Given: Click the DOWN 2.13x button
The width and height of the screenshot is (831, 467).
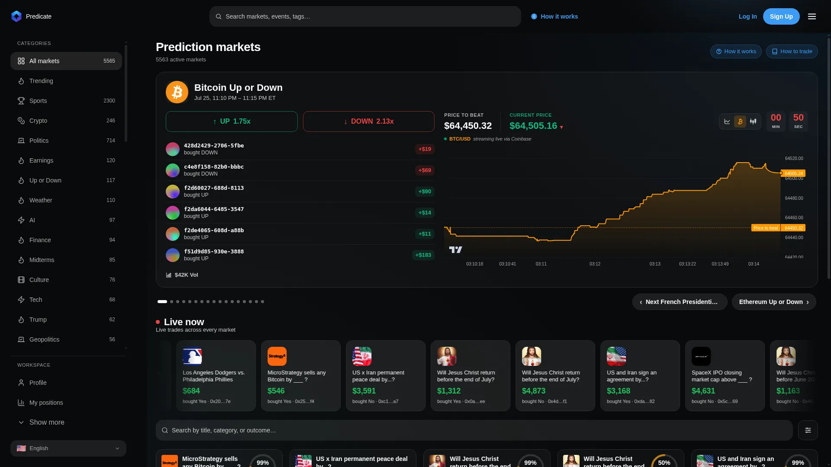Looking at the screenshot, I should [369, 122].
